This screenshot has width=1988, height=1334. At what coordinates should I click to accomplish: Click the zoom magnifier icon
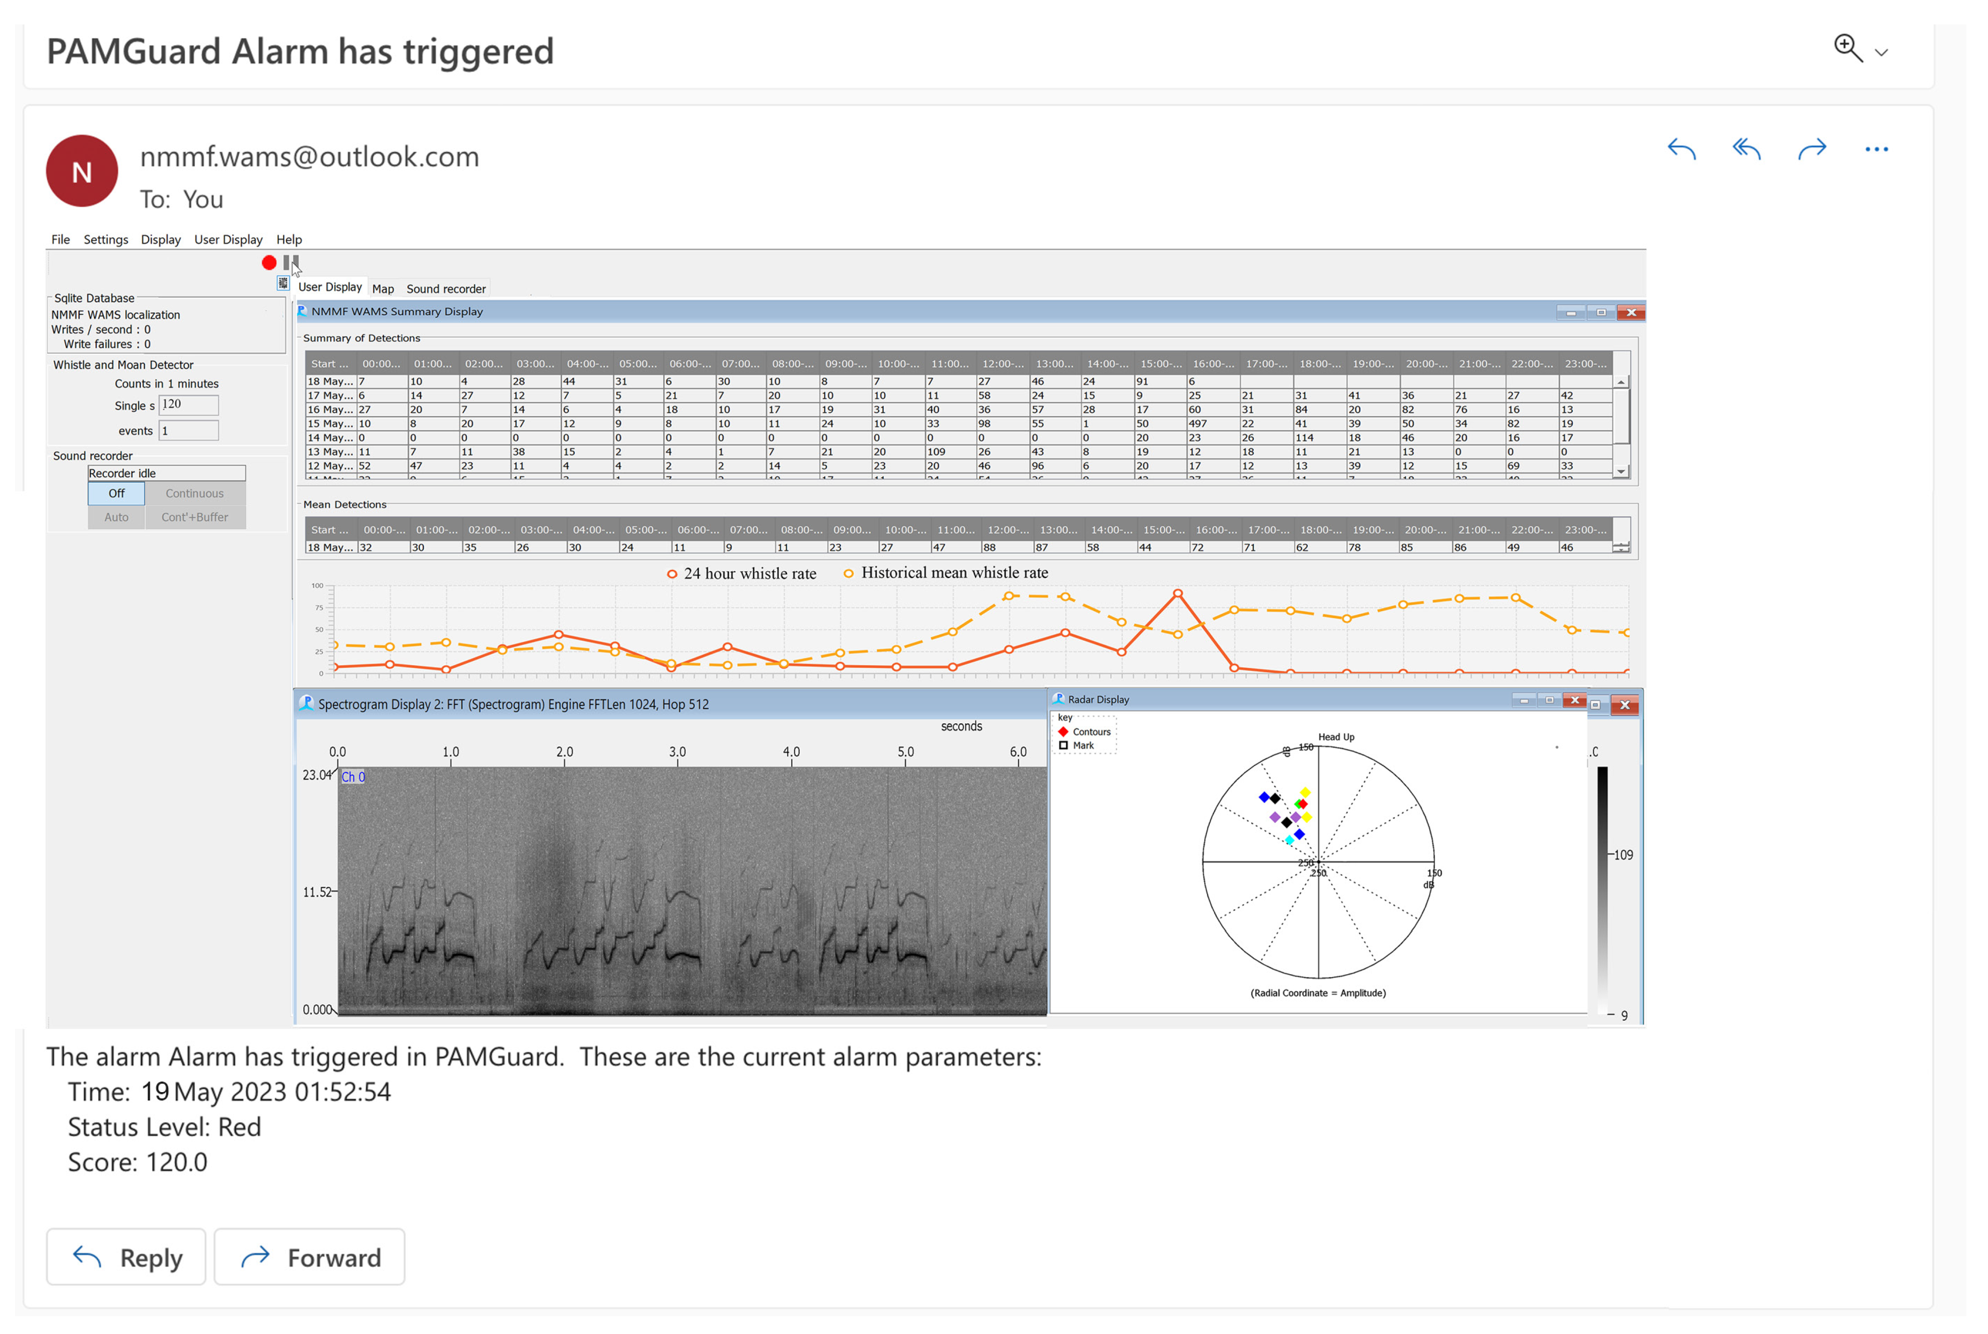pyautogui.click(x=1847, y=48)
